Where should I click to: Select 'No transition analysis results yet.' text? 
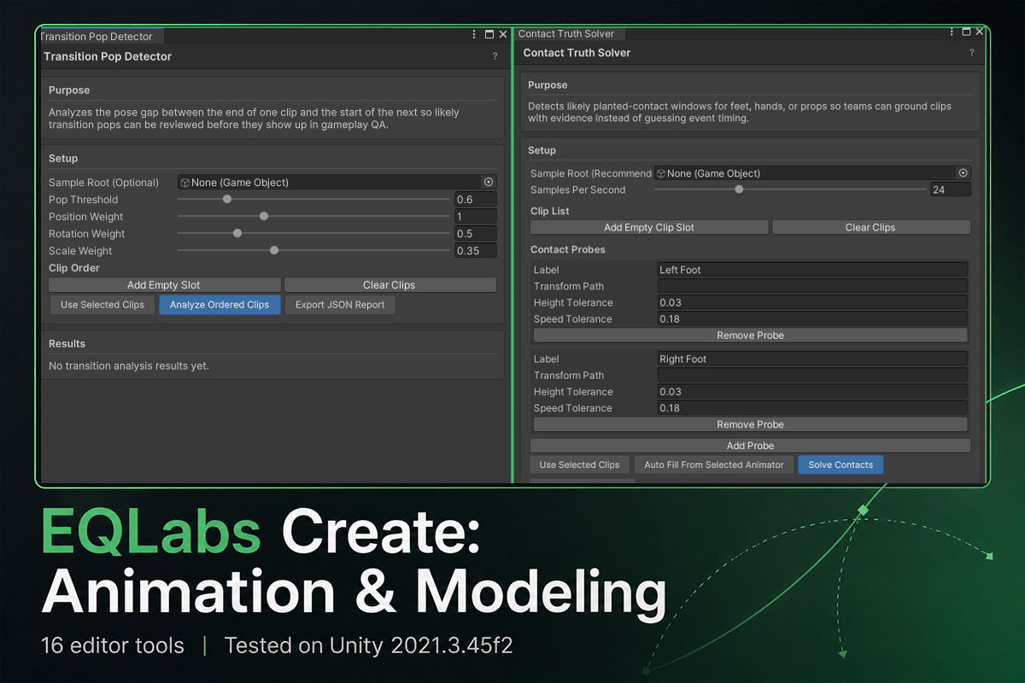click(129, 365)
